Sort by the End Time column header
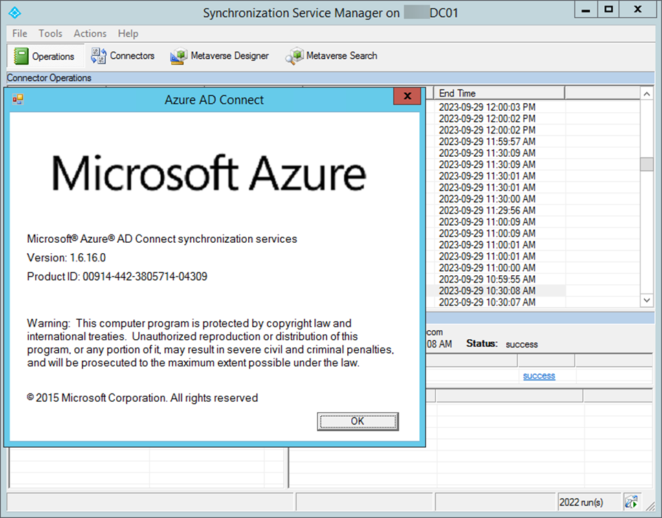The height and width of the screenshot is (518, 662). pyautogui.click(x=498, y=93)
